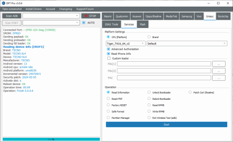
Task: Open the COM port dropdown
Action: [51, 23]
